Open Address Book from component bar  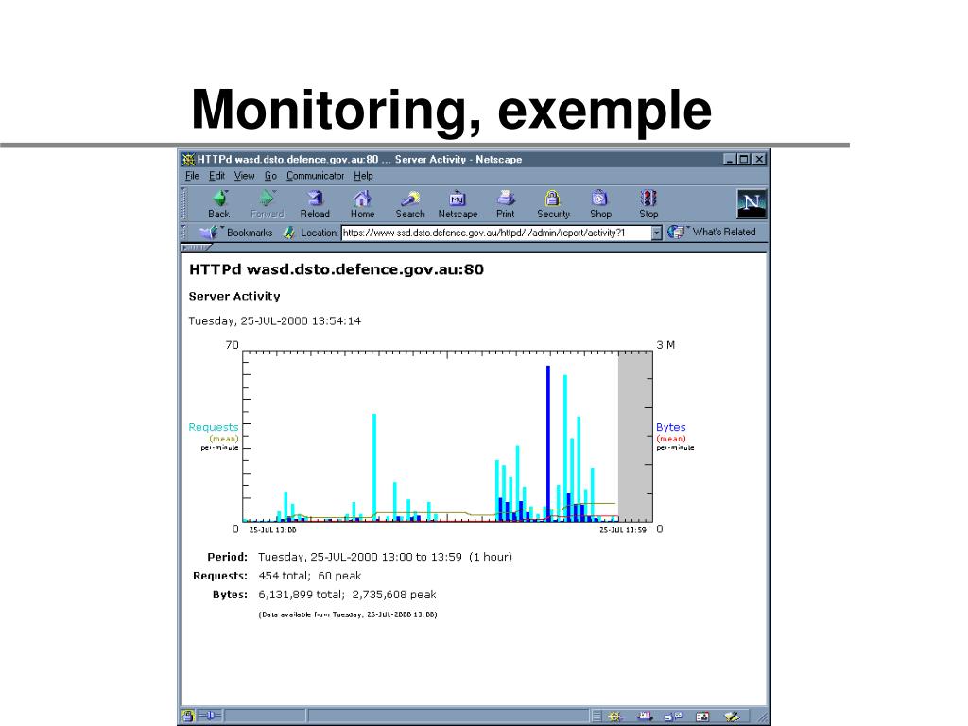pyautogui.click(x=702, y=717)
